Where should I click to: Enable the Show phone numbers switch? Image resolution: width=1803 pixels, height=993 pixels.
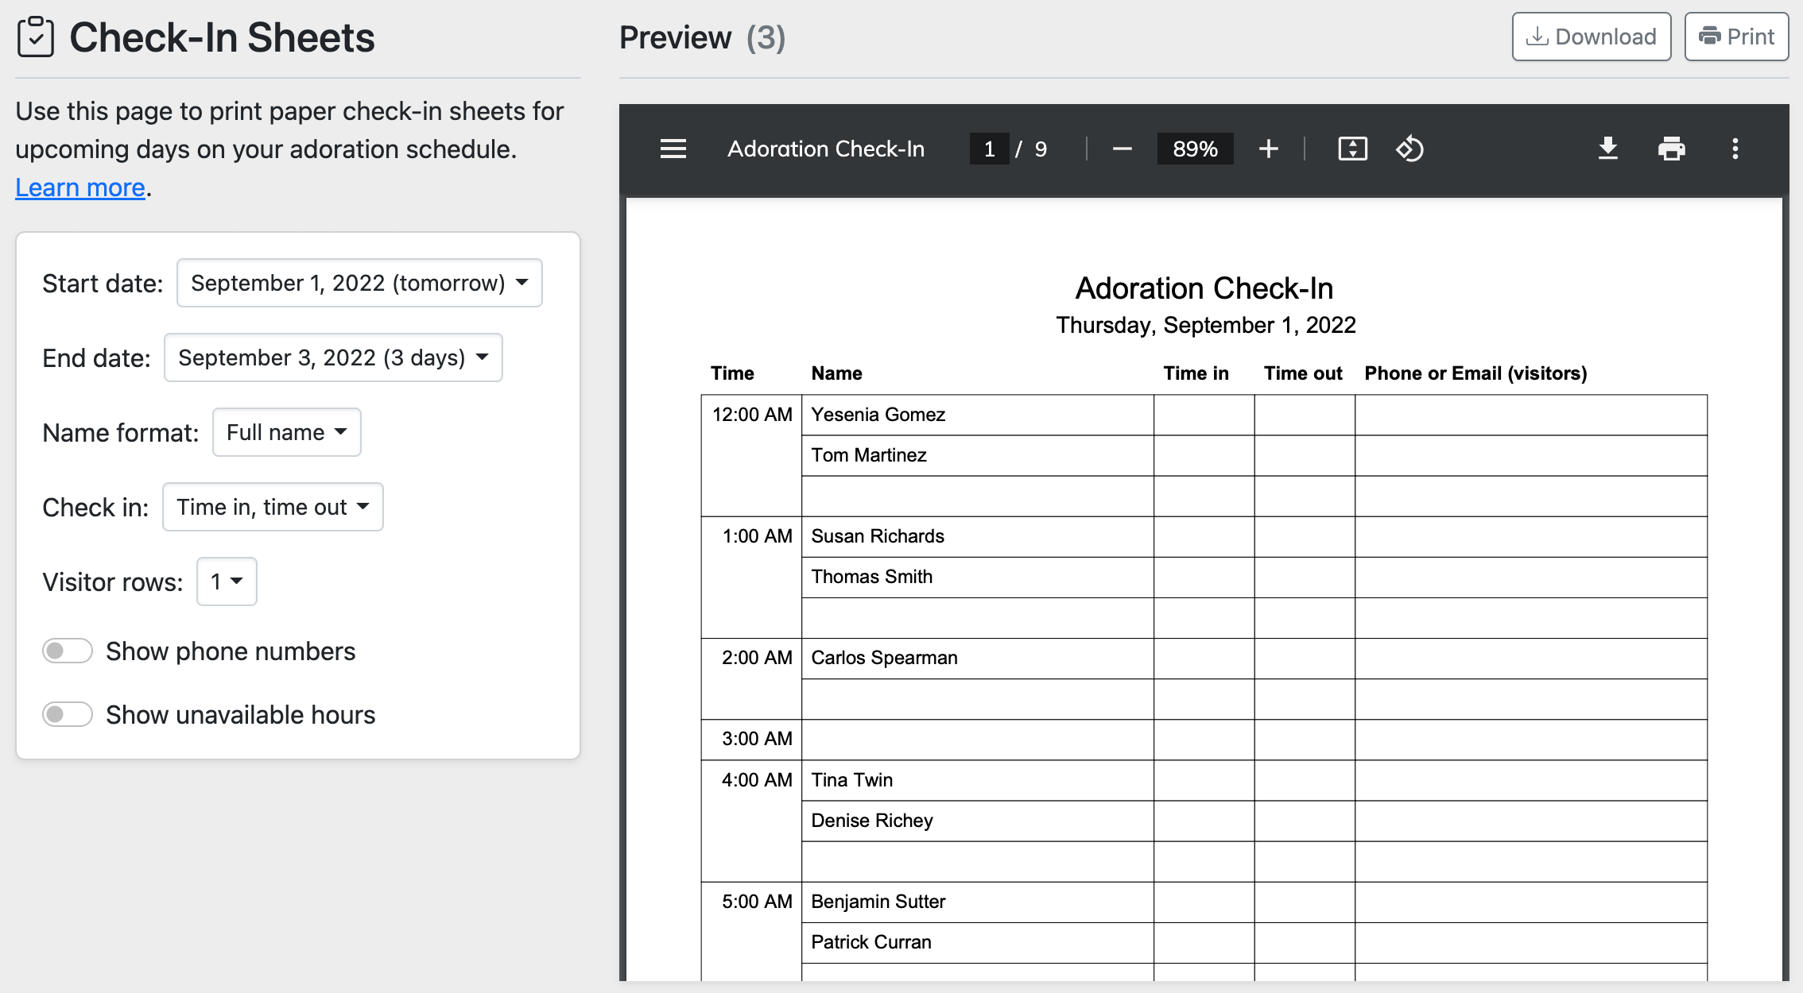click(68, 651)
